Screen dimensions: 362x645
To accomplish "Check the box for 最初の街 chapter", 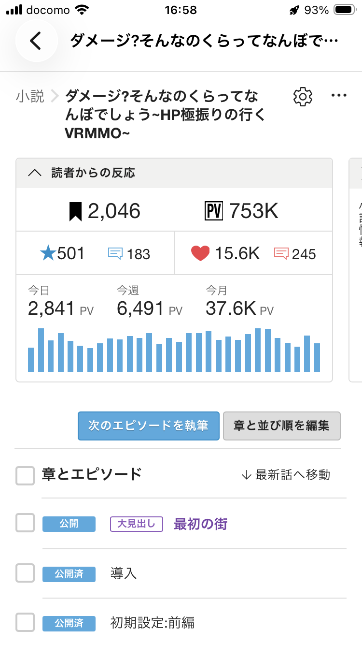I will pyautogui.click(x=25, y=524).
